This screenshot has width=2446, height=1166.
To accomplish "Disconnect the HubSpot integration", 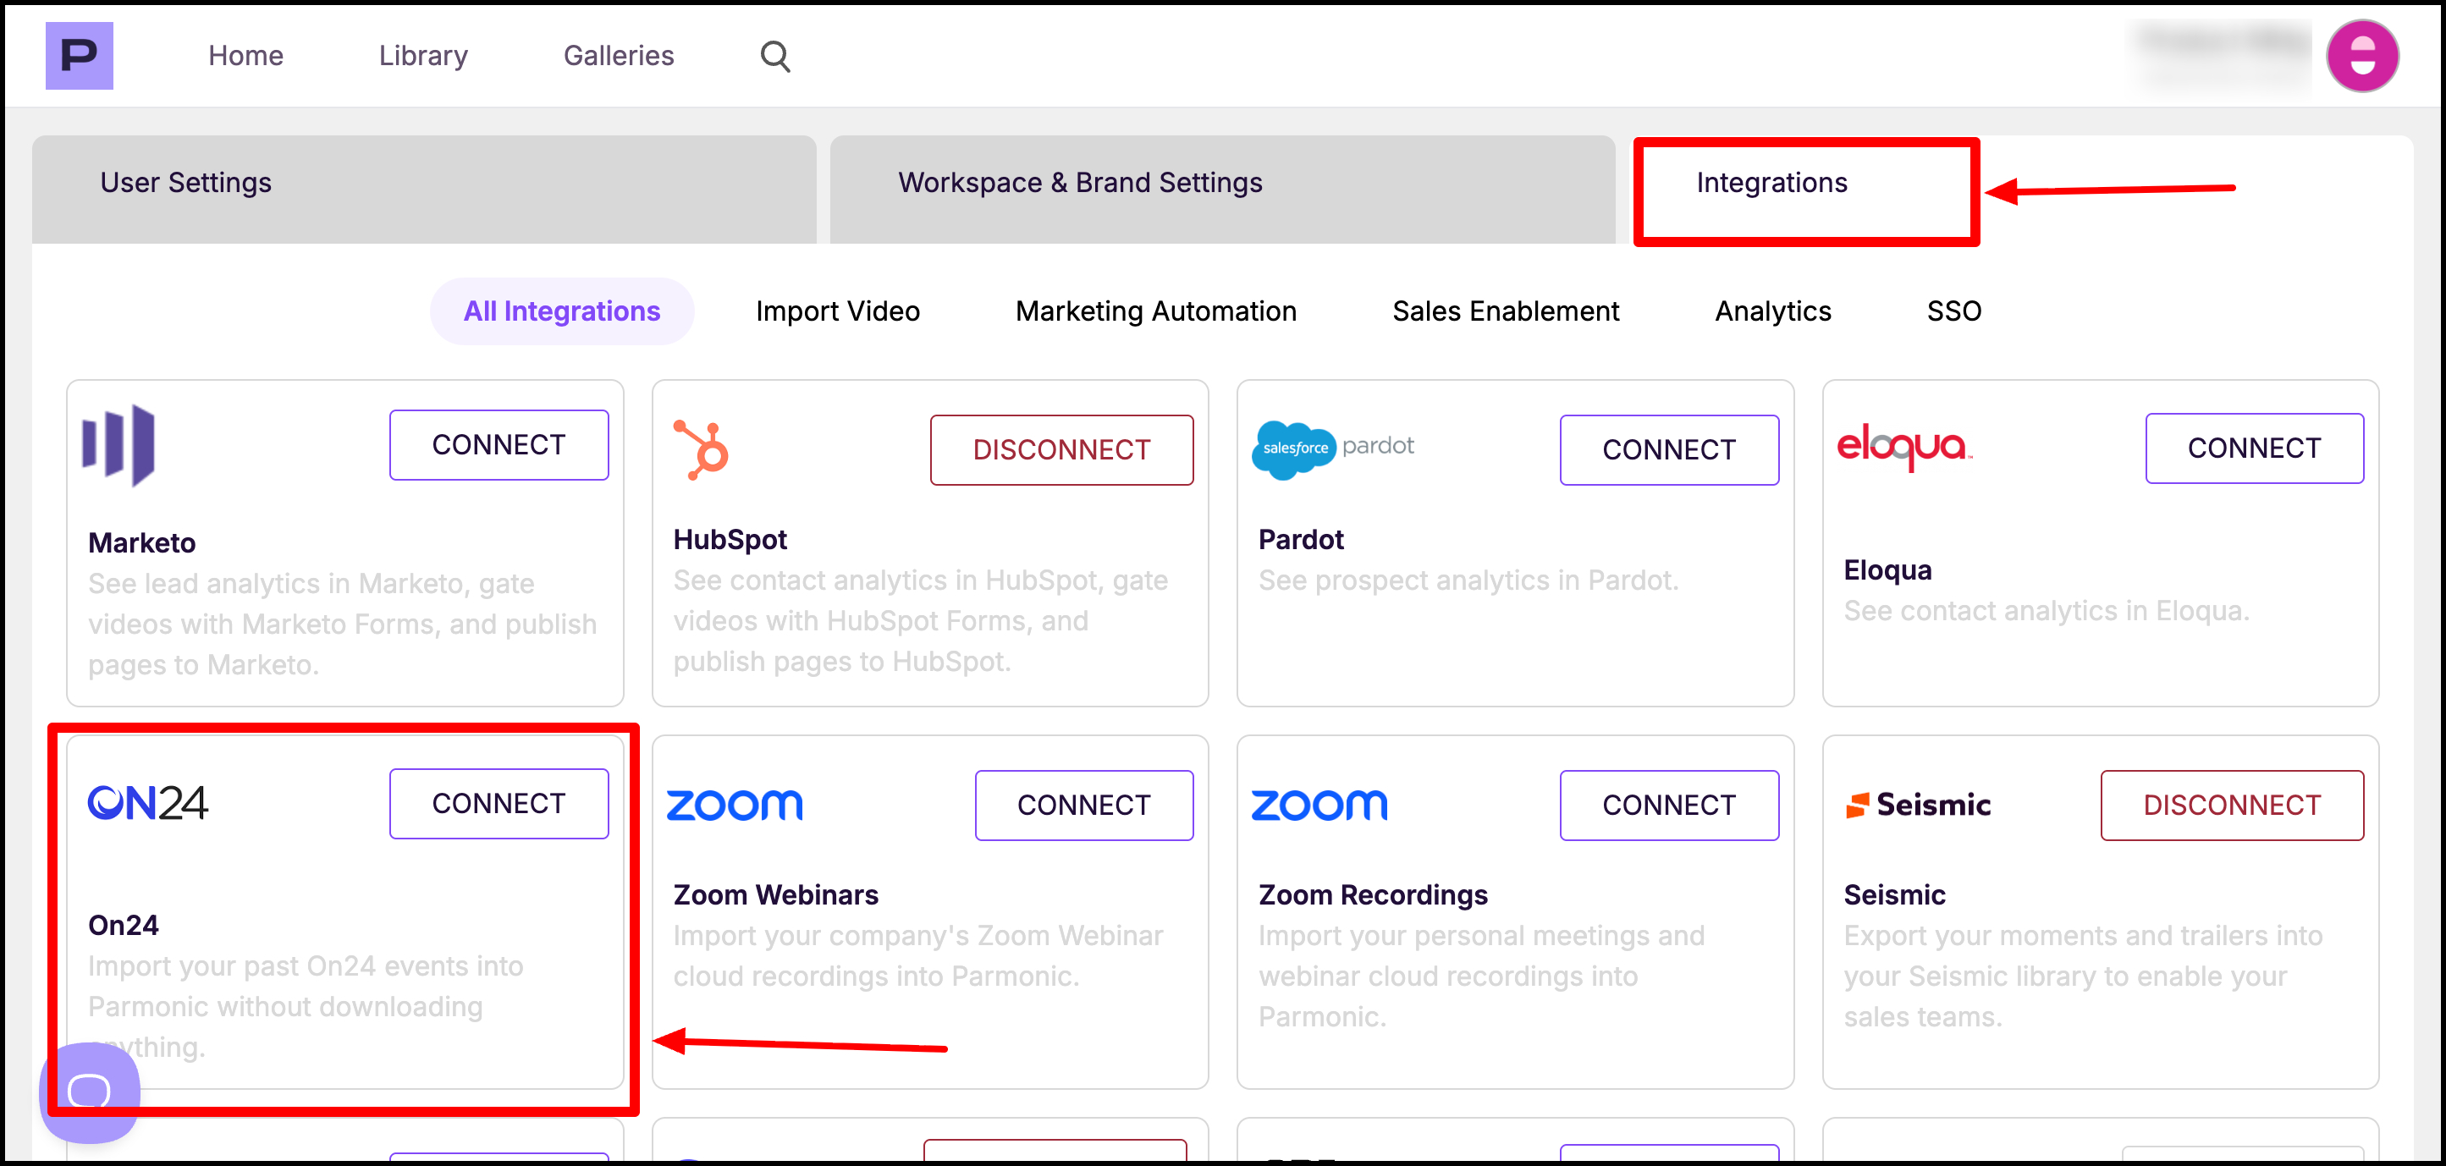I will [x=1060, y=450].
